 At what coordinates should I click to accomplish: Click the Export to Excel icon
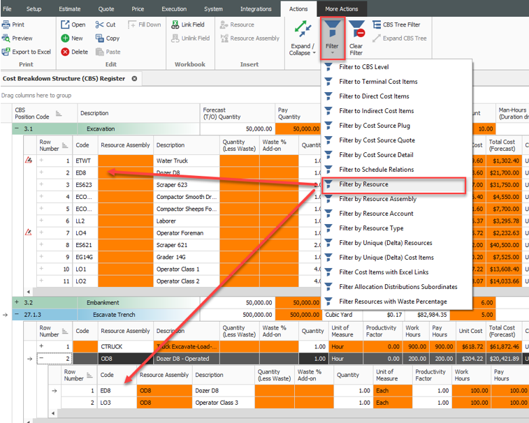tap(7, 52)
